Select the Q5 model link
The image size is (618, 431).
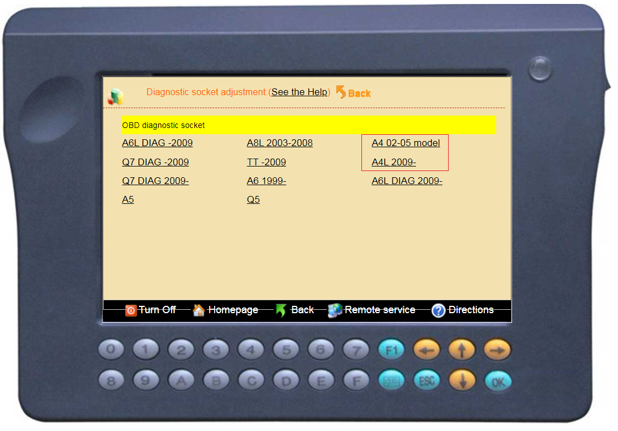253,200
